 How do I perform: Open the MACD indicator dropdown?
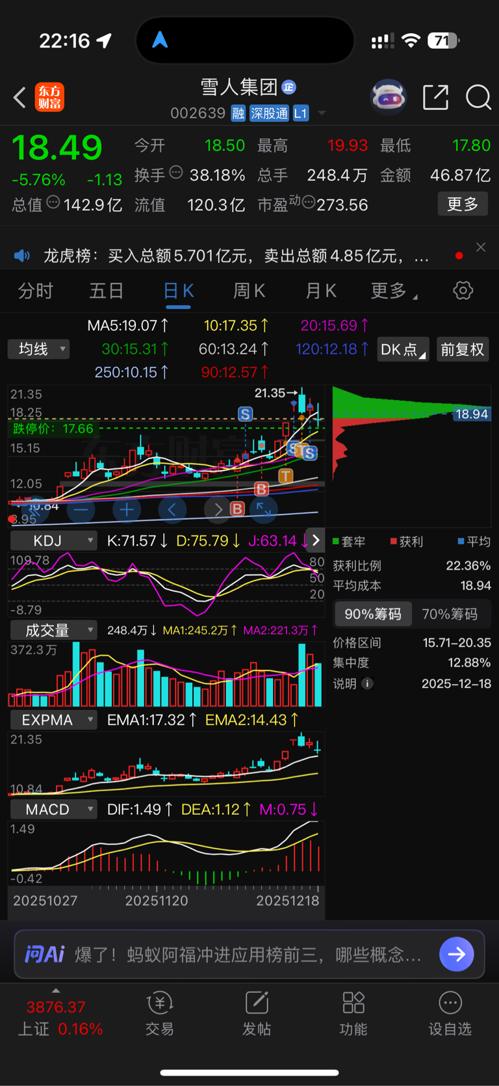point(53,810)
